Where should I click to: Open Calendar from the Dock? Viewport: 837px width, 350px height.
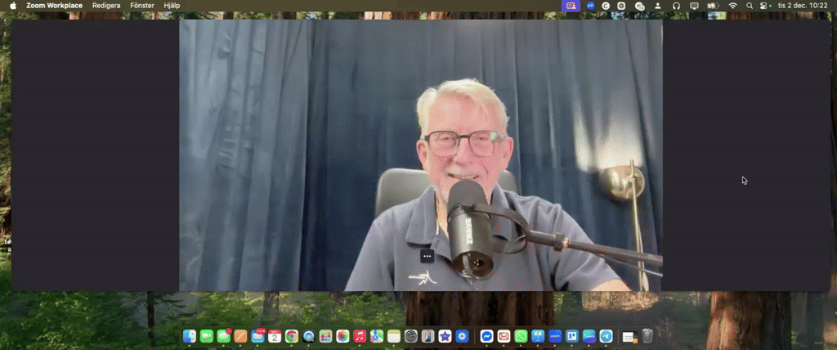coord(275,336)
